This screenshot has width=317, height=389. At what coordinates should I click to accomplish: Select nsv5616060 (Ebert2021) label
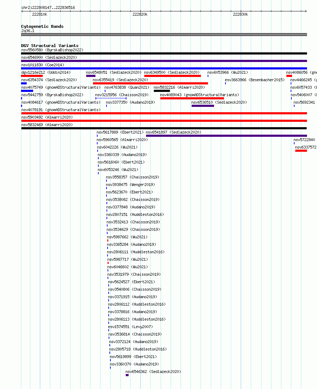121,162
